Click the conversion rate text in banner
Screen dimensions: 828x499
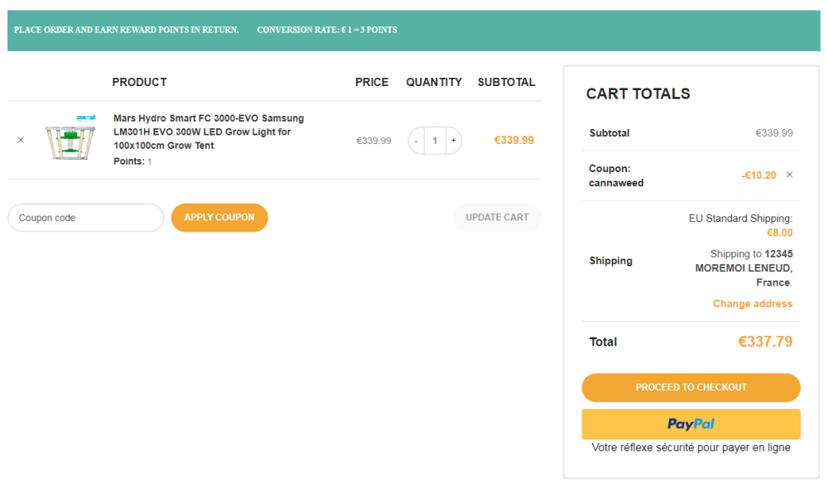click(327, 30)
